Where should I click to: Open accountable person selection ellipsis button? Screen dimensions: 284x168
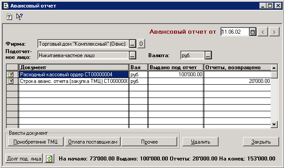click(133, 55)
